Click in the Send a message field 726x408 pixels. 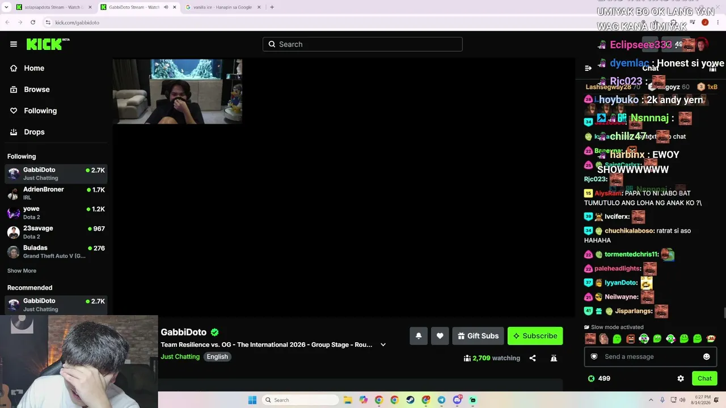click(x=651, y=356)
